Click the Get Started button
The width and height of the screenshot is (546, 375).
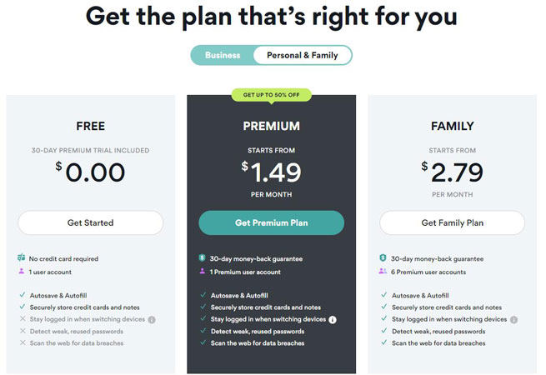(90, 222)
